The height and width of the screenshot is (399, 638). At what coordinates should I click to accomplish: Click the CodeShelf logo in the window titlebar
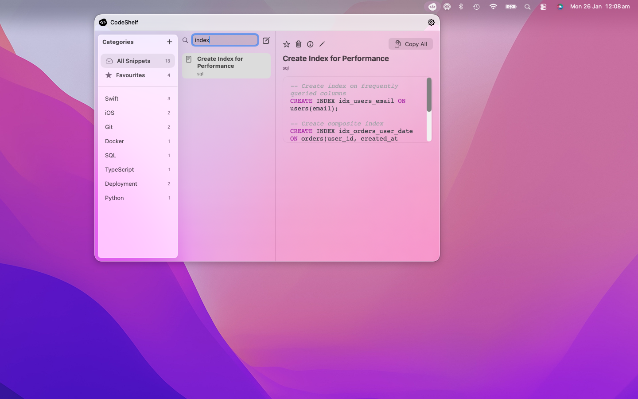click(x=102, y=22)
